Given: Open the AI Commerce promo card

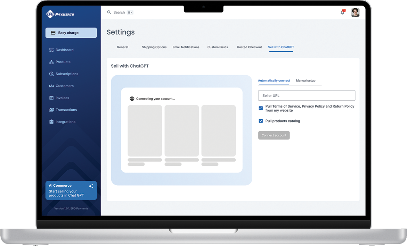Looking at the screenshot, I should pyautogui.click(x=71, y=190).
